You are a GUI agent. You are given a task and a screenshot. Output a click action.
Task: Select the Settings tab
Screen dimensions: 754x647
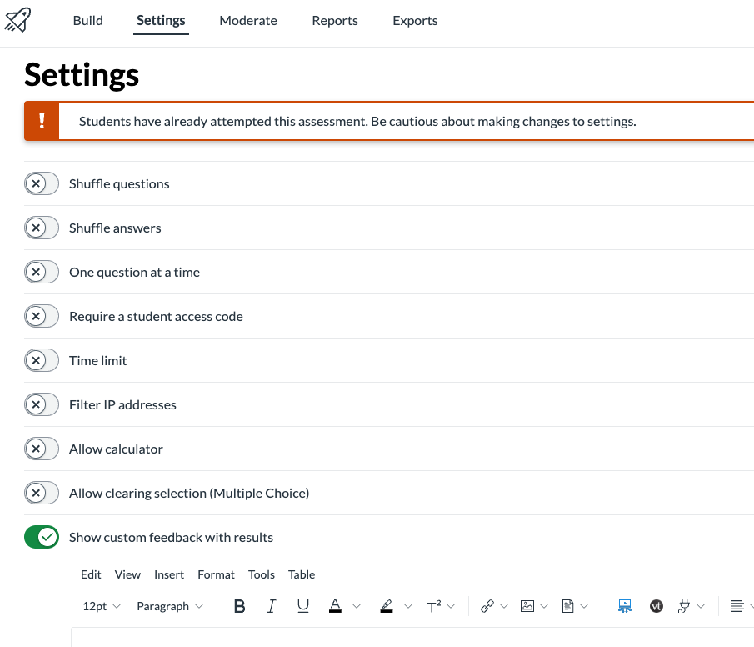[x=161, y=21]
